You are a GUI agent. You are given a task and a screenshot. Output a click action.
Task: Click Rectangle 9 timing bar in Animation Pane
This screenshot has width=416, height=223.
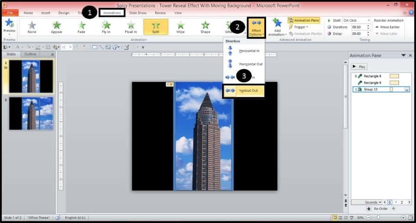(394, 83)
